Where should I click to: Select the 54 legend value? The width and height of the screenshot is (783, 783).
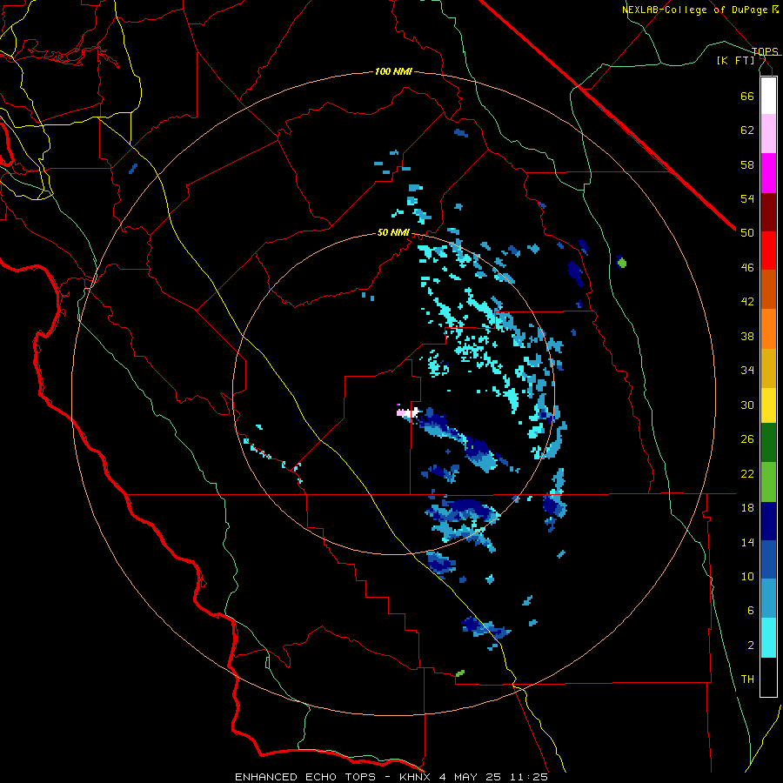click(x=747, y=198)
